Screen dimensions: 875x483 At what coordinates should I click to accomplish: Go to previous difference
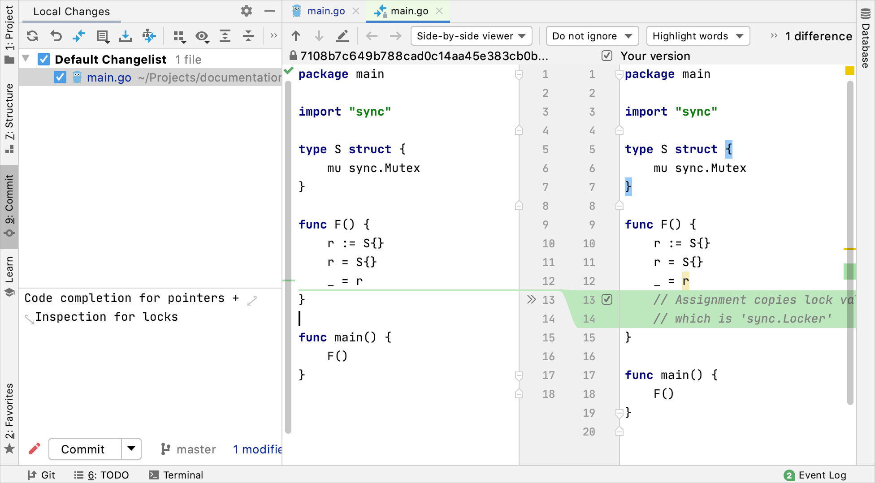pyautogui.click(x=296, y=36)
